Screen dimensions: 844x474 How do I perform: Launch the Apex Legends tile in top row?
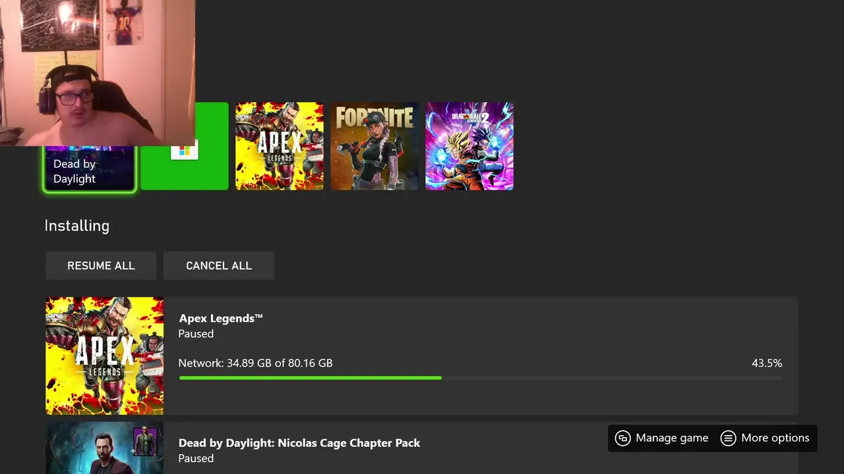click(280, 146)
